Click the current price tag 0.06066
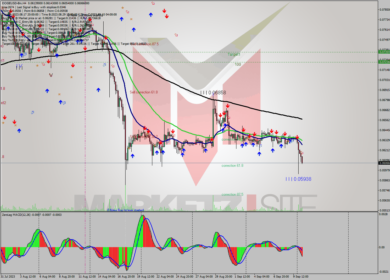Screen dimensions: 390x280 [x=384, y=163]
